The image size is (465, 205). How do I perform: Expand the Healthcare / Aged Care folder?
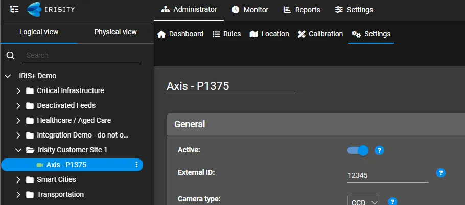18,121
